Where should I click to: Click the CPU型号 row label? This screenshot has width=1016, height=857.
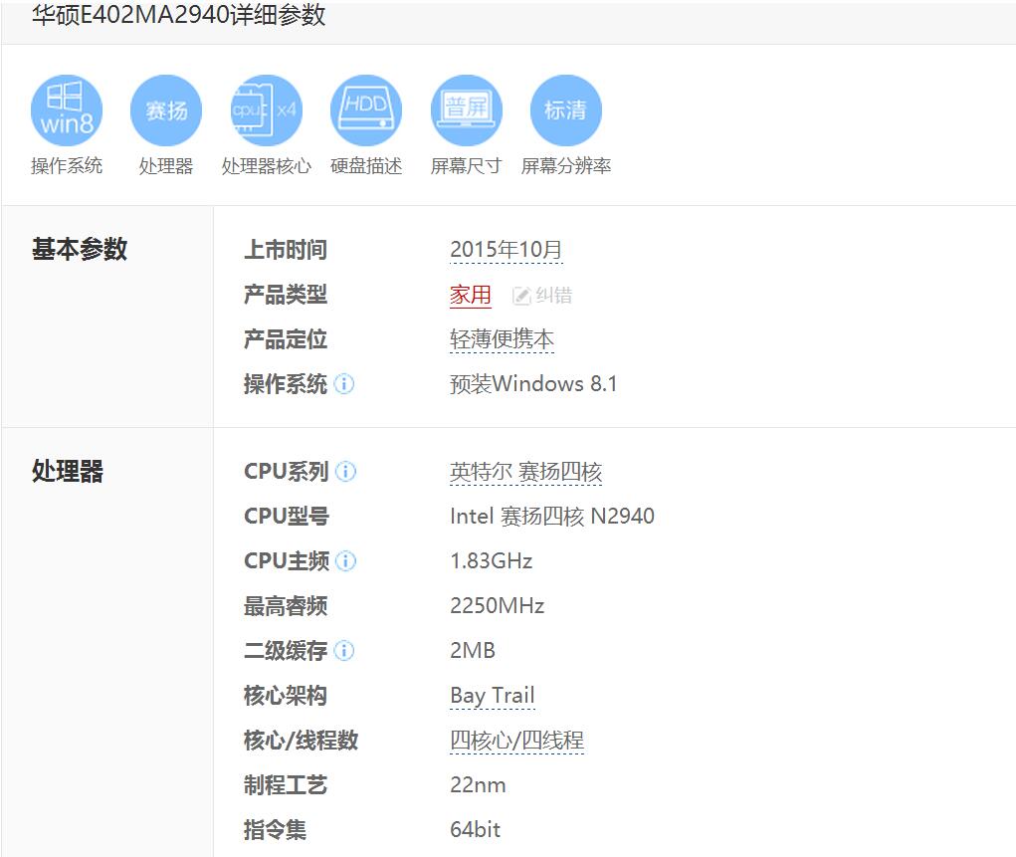coord(287,516)
